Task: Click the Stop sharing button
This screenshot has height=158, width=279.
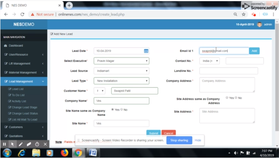Action: (x=179, y=140)
